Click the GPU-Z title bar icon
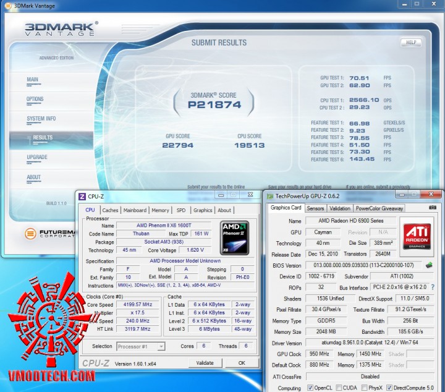 (x=270, y=196)
